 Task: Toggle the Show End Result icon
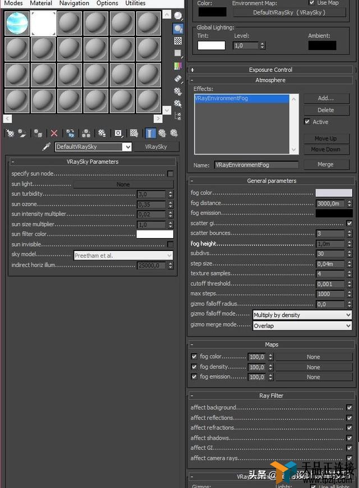pyautogui.click(x=150, y=133)
